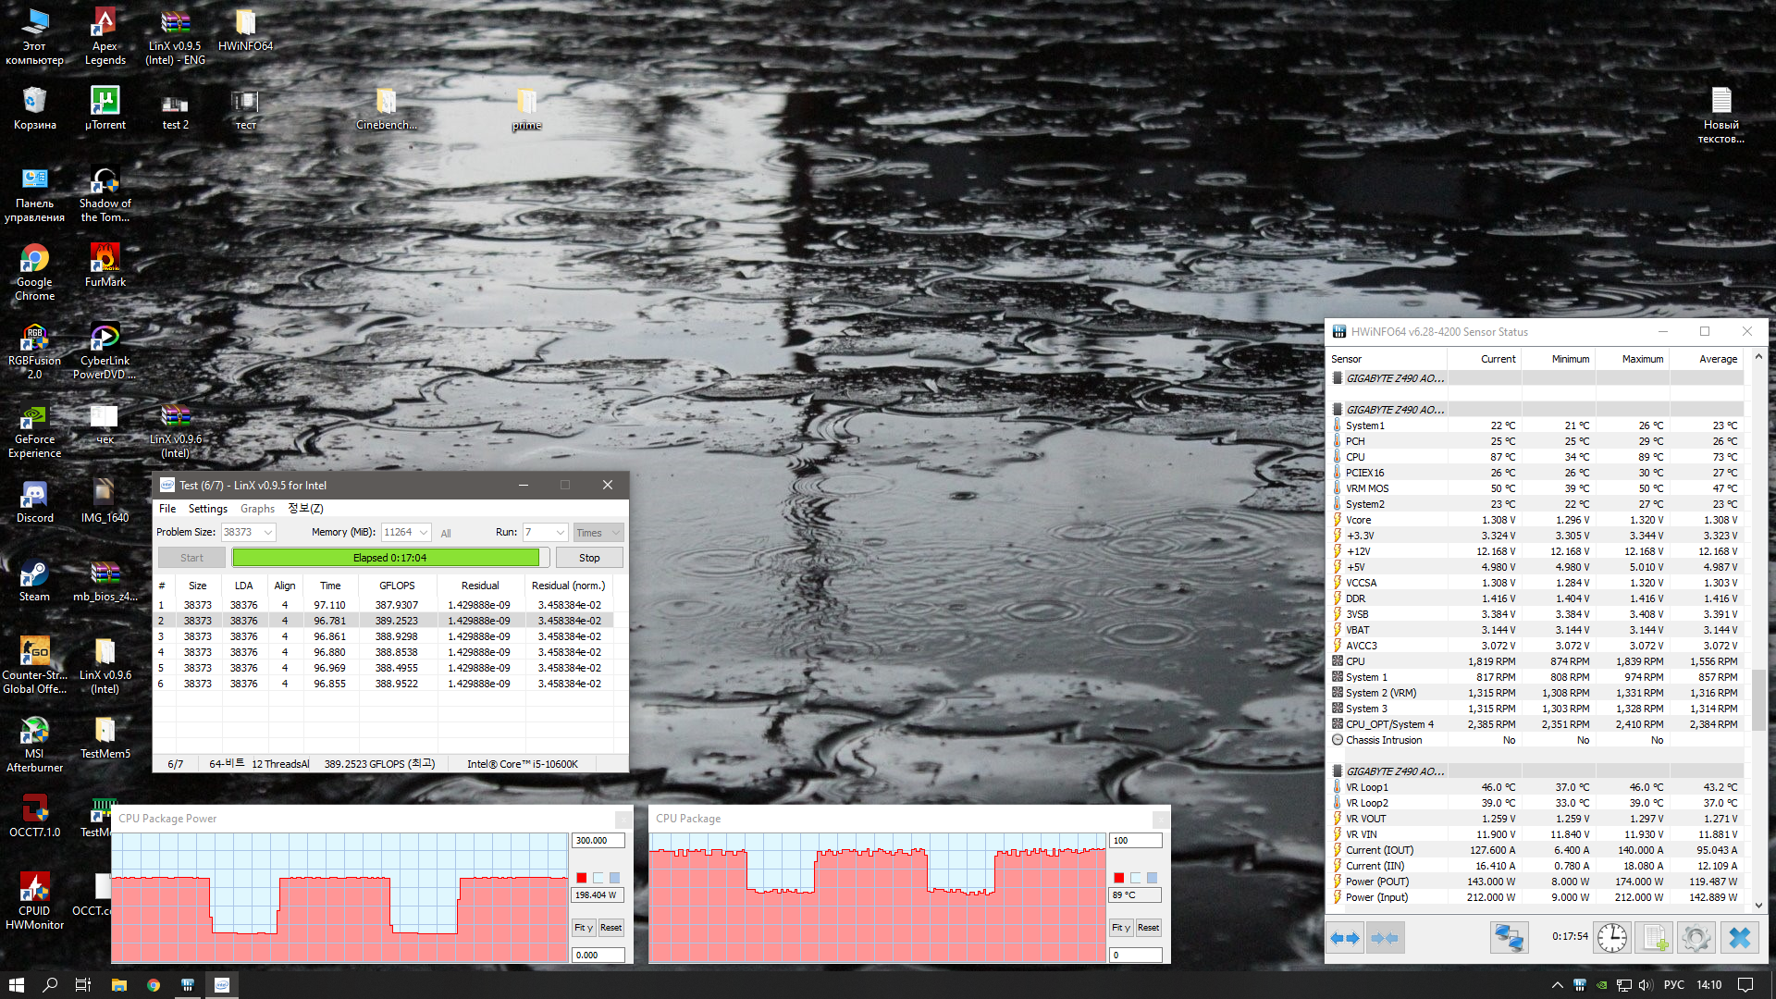Click Task View icon on the taskbar
This screenshot has width=1776, height=999.
82,985
